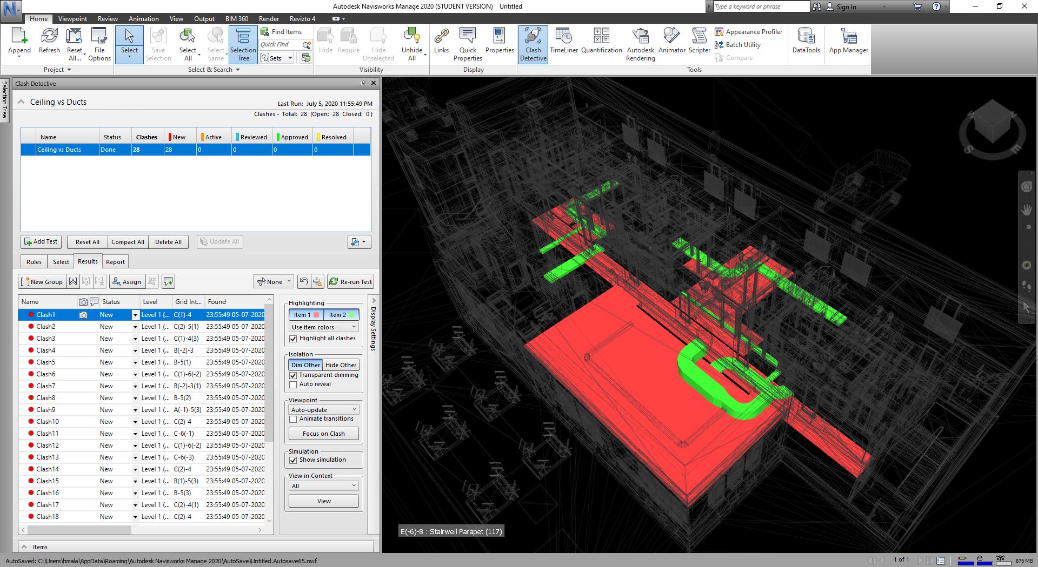Open Clash1 status dropdown arrow
The width and height of the screenshot is (1038, 567).
[x=135, y=315]
